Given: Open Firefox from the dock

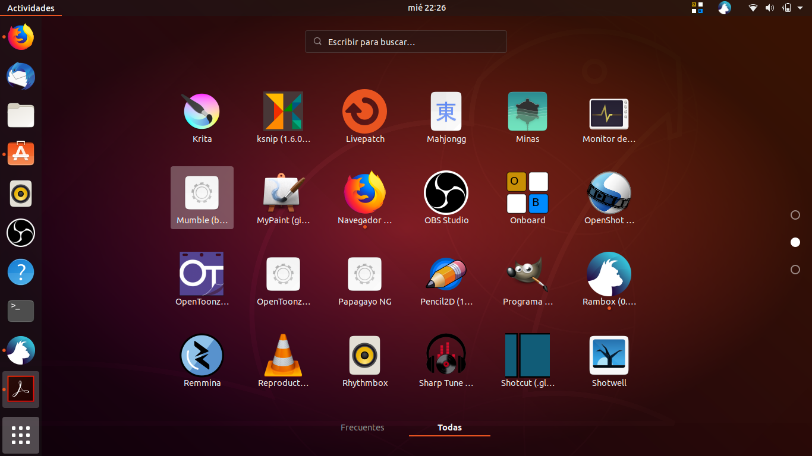Looking at the screenshot, I should [x=21, y=37].
